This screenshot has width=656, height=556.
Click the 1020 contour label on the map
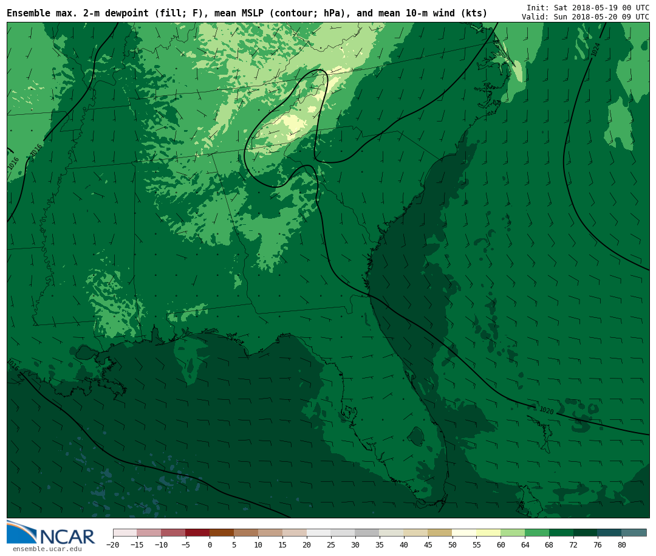547,410
